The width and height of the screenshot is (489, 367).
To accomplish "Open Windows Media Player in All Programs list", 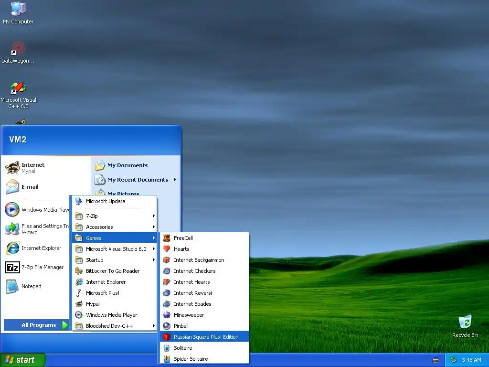I will click(x=115, y=314).
